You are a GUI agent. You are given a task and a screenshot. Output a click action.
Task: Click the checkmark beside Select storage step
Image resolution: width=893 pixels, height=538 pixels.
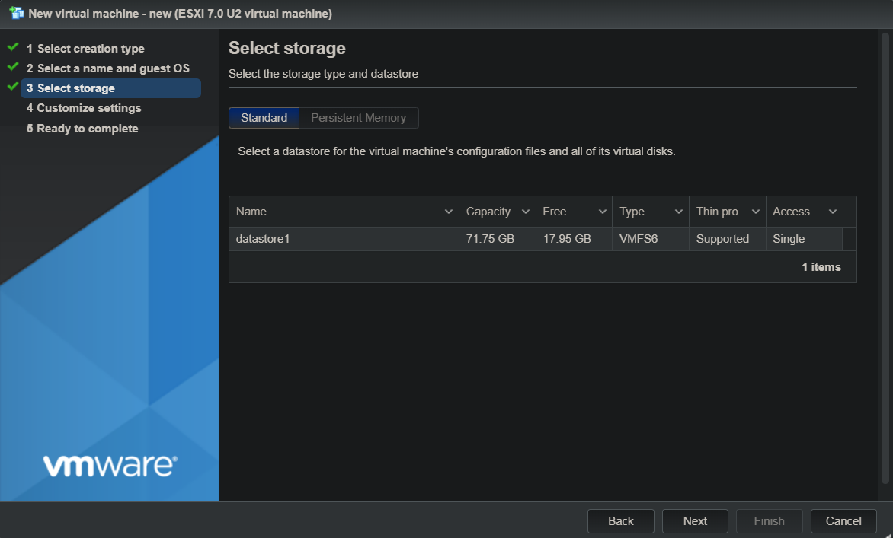(13, 87)
